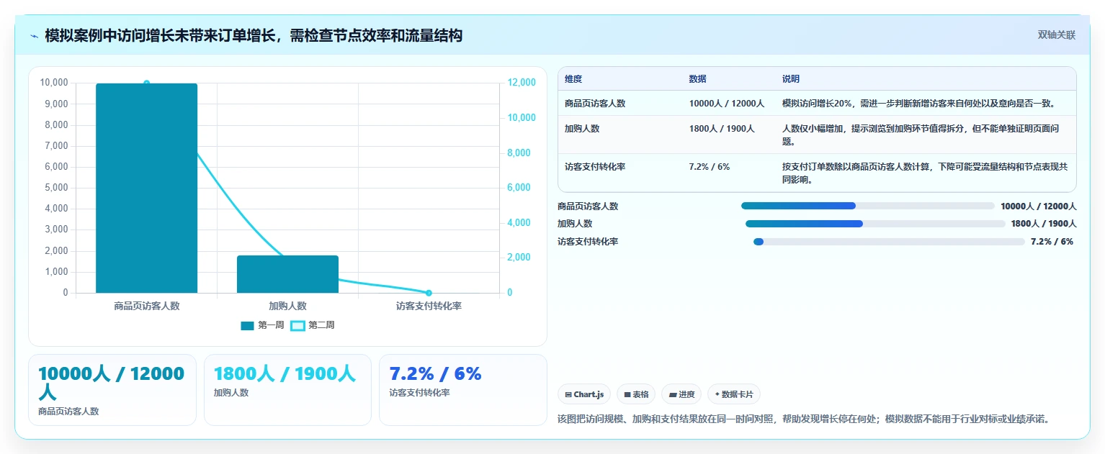Viewport: 1105px width, 454px height.
Task: Click the 5,000 left-axis tick label
Action: [x=55, y=188]
